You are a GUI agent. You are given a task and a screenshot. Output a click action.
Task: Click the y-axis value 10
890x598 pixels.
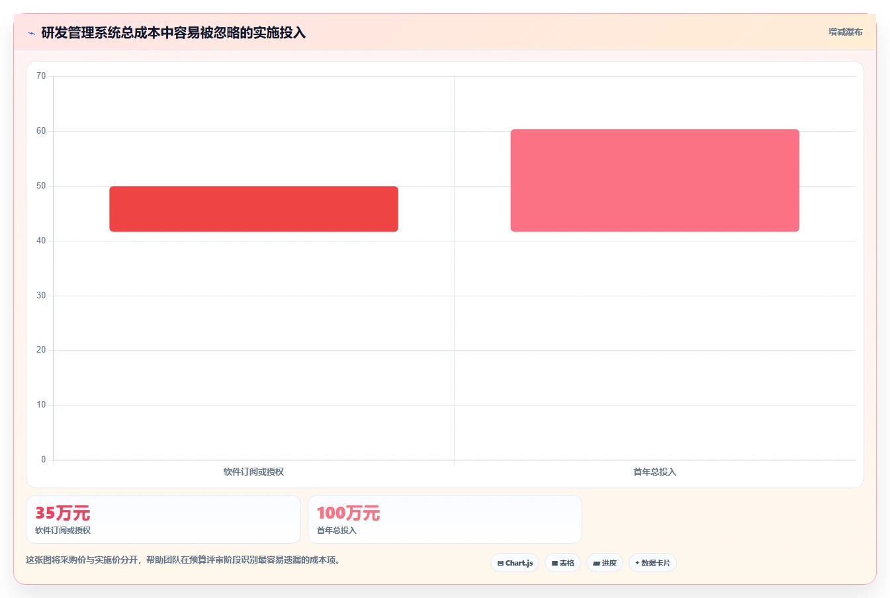pyautogui.click(x=41, y=405)
